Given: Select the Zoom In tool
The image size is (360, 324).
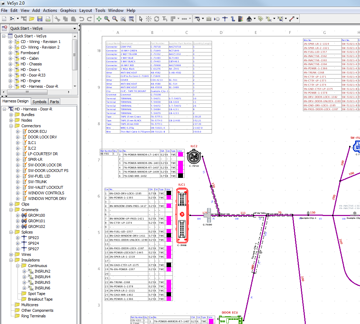Looking at the screenshot, I should (x=107, y=18).
